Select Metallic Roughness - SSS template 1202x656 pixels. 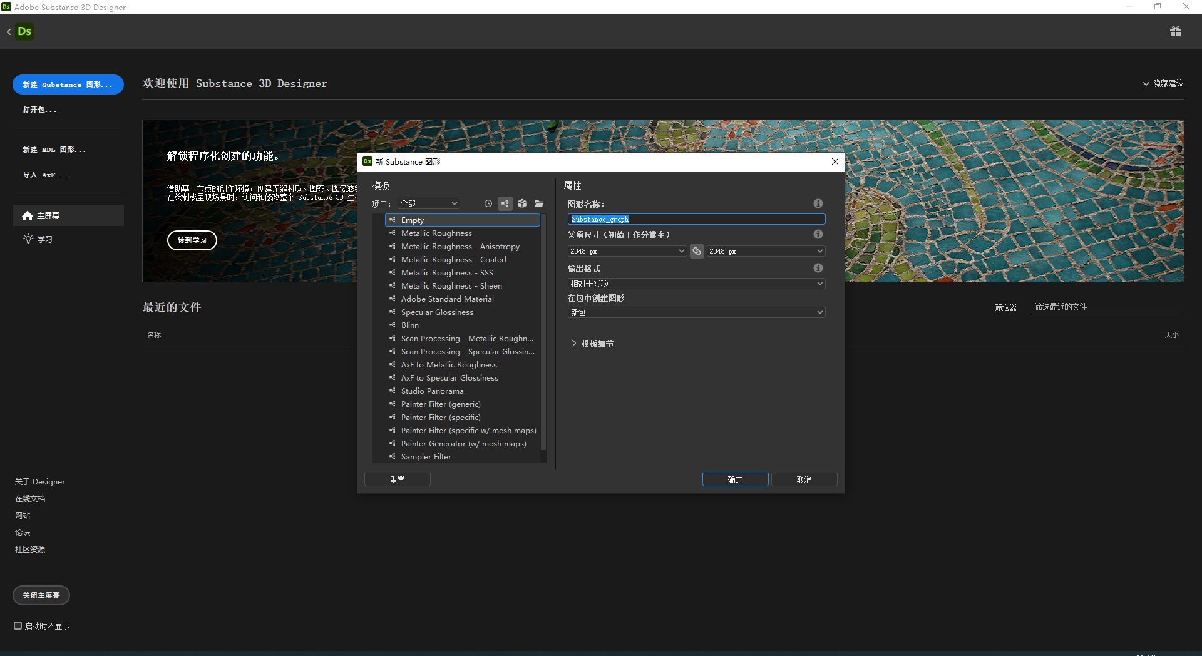(x=462, y=272)
